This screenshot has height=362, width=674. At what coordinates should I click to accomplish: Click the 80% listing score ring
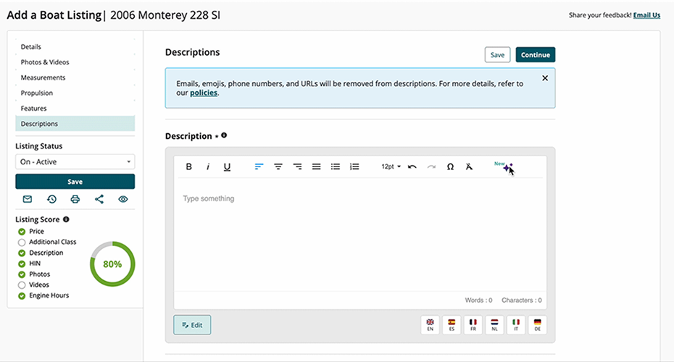(x=112, y=264)
